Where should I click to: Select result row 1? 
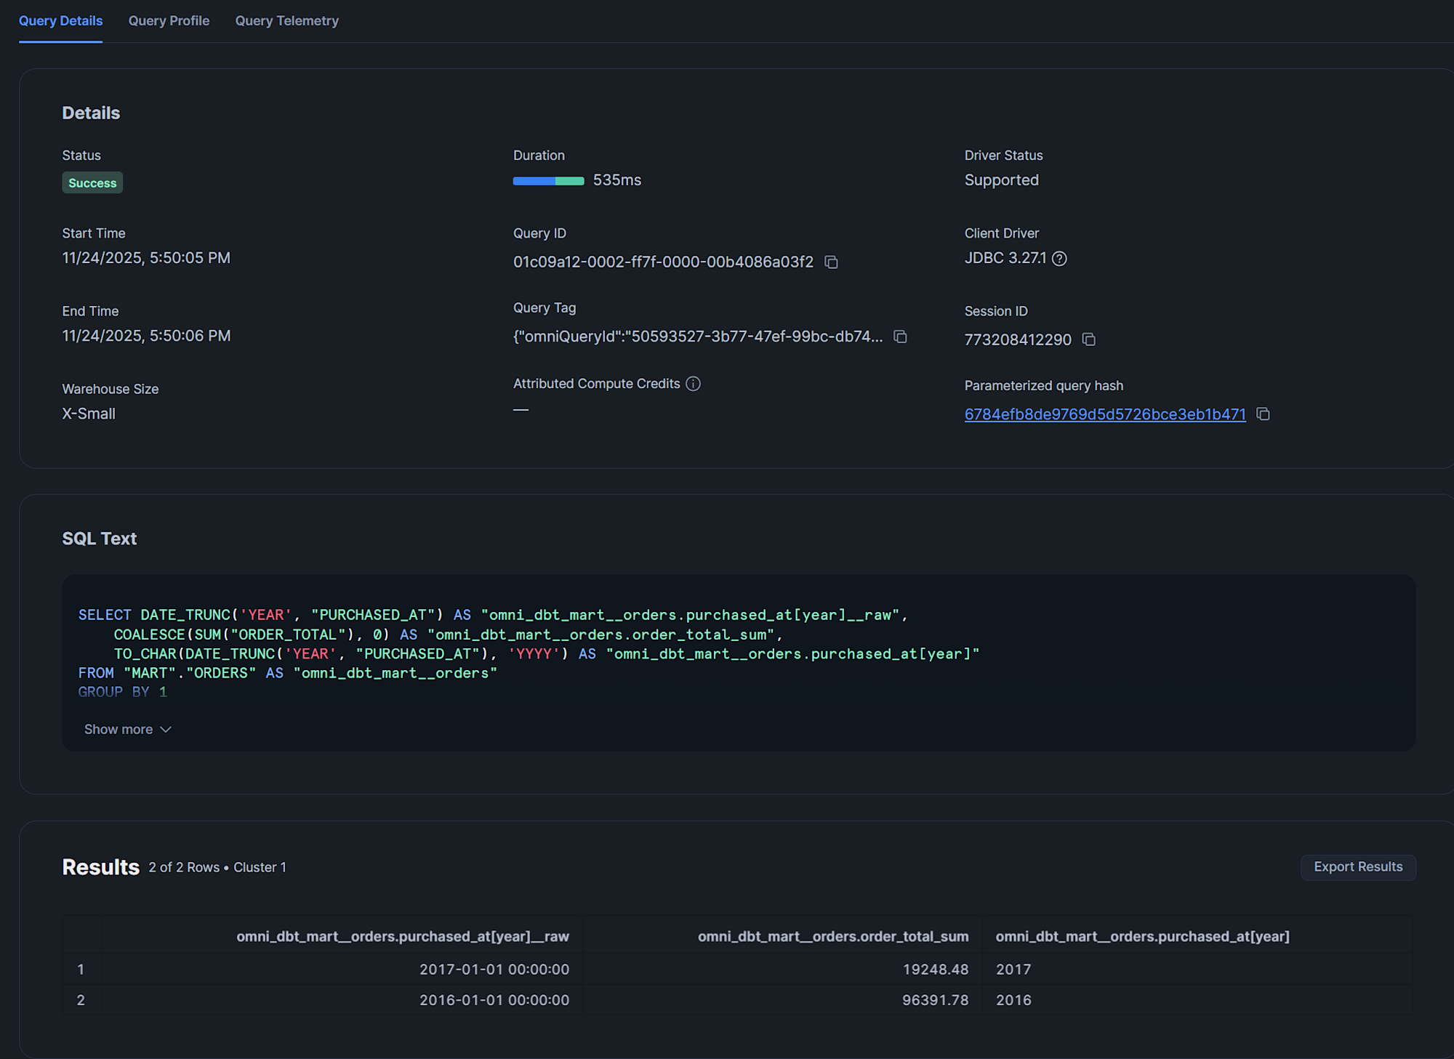pos(81,970)
